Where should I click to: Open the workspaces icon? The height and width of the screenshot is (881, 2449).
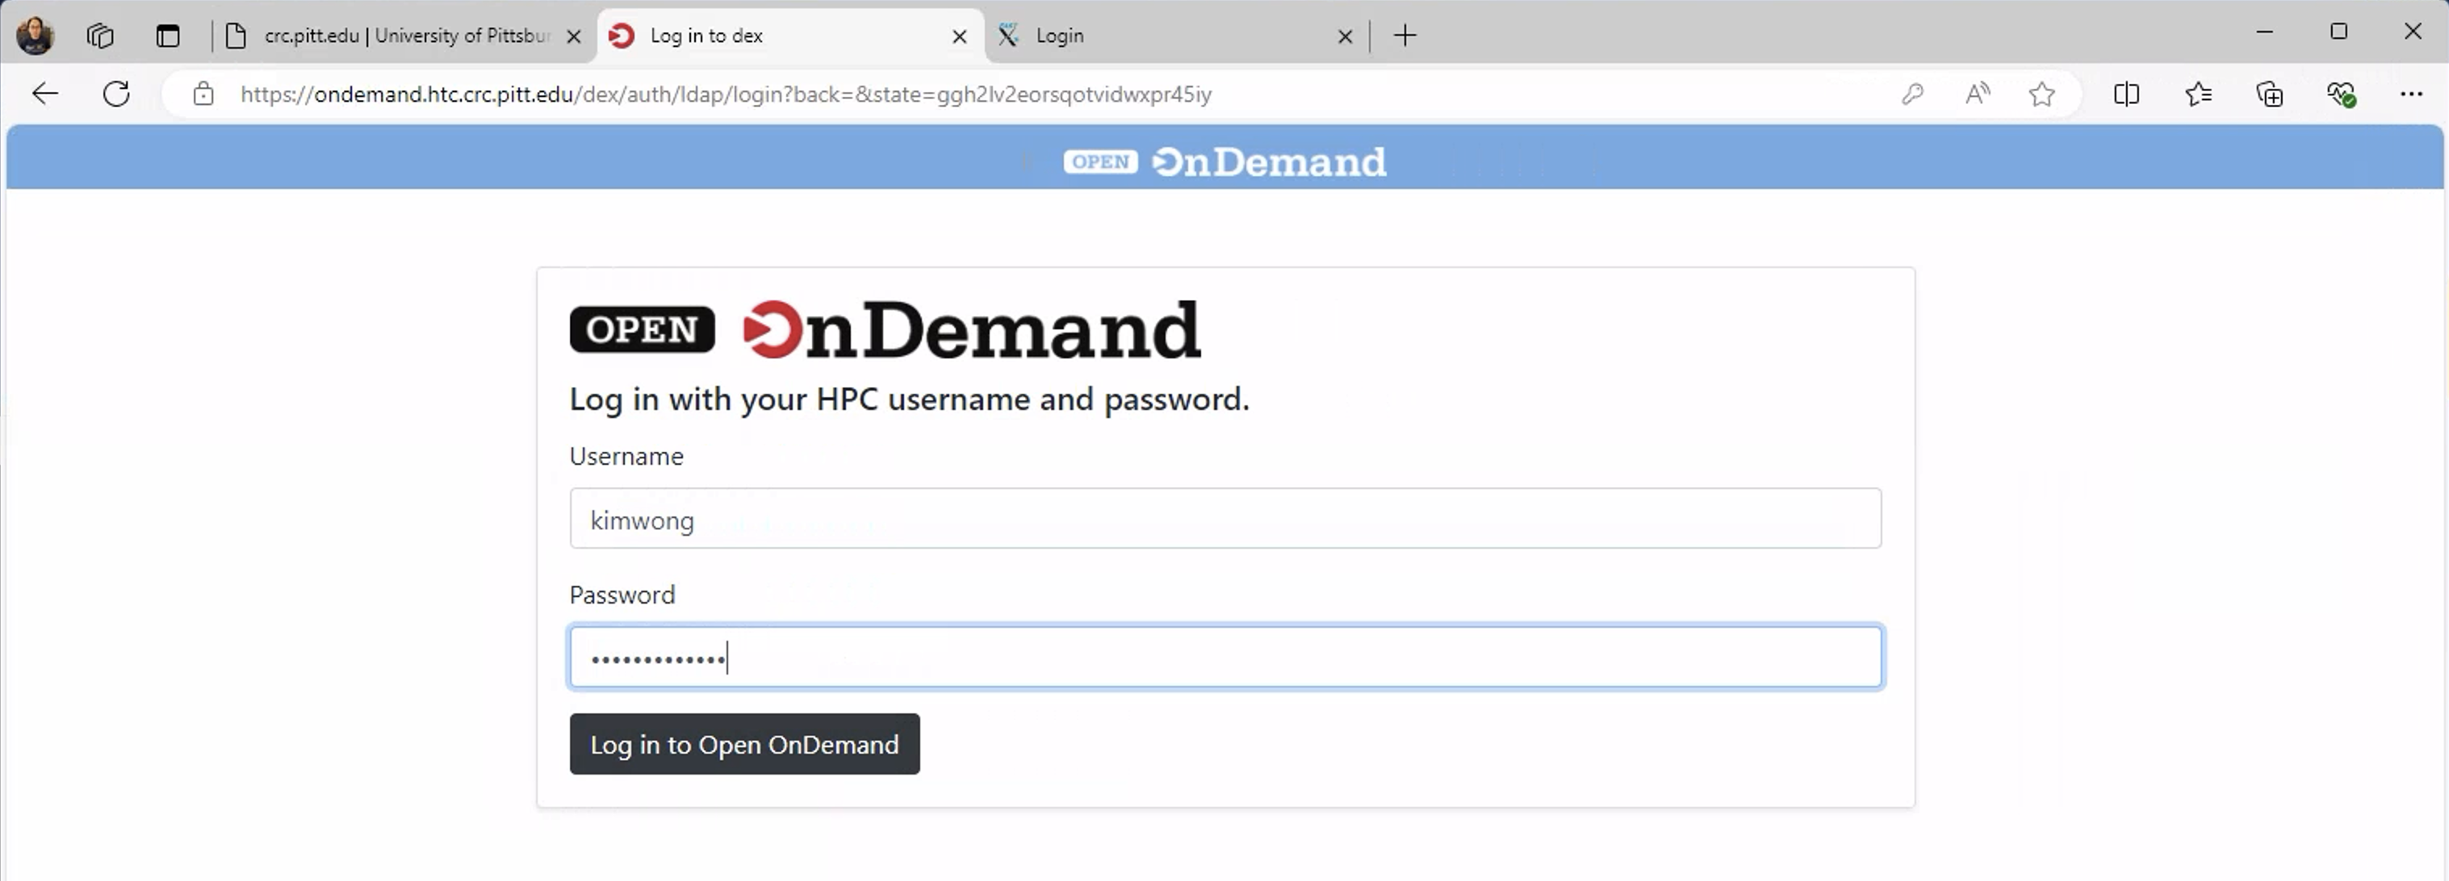coord(100,35)
